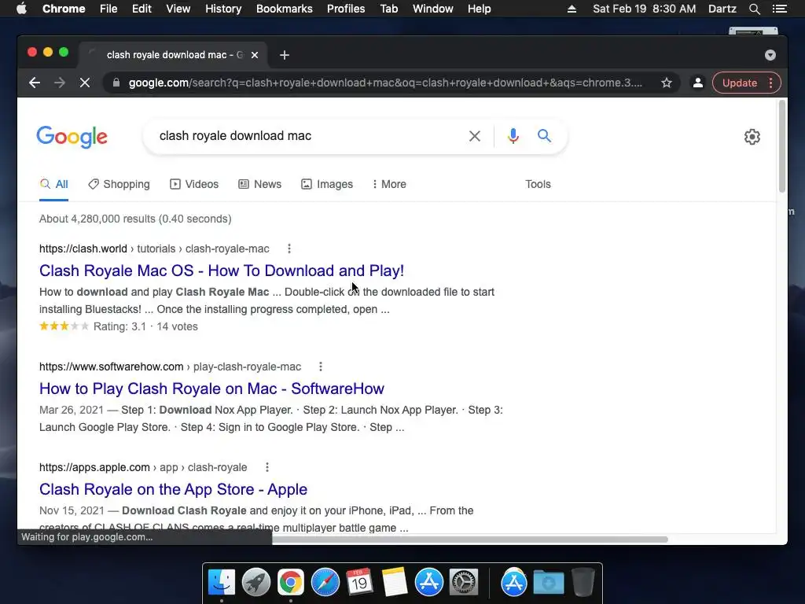Open the Bookmarks menu
This screenshot has width=805, height=604.
(285, 9)
